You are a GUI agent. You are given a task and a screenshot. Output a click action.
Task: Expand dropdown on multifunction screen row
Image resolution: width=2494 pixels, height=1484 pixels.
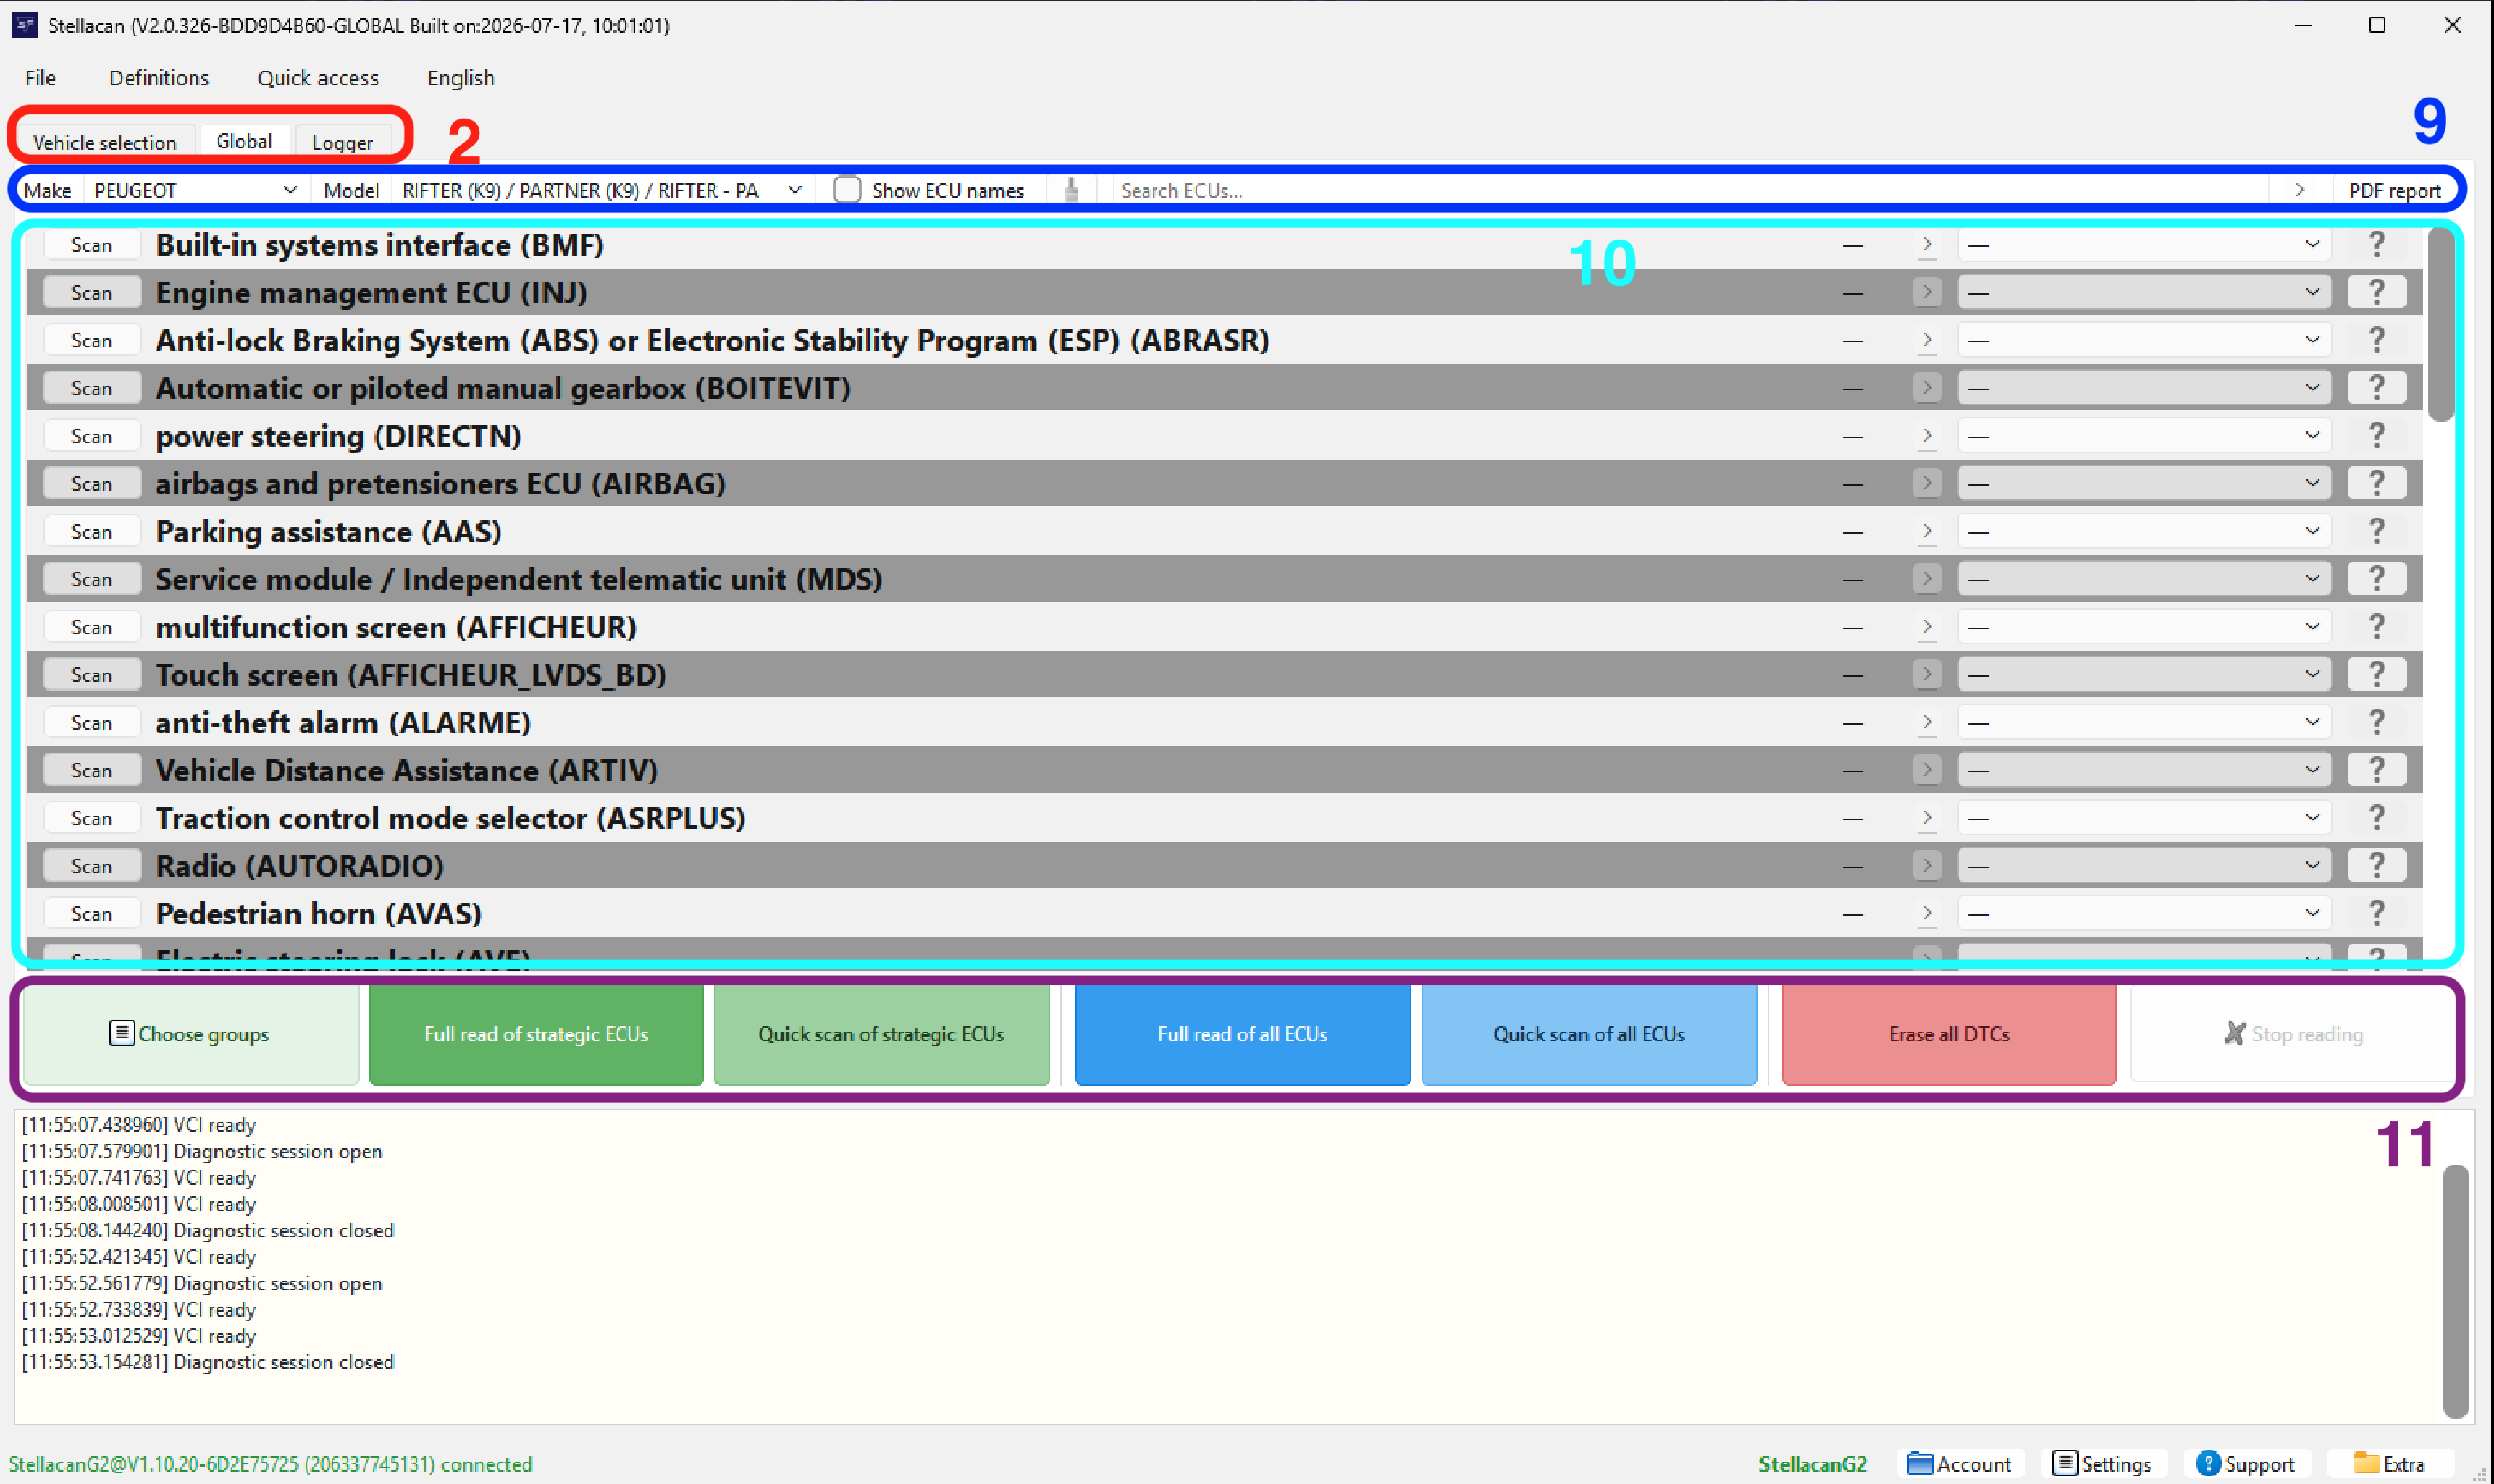2143,626
